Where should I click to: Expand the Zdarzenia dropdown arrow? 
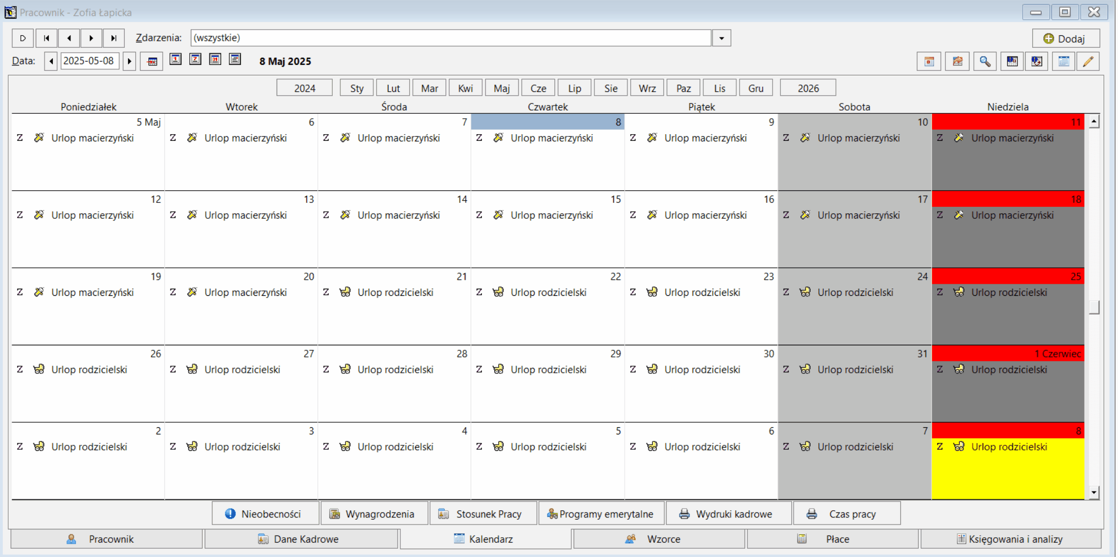722,38
